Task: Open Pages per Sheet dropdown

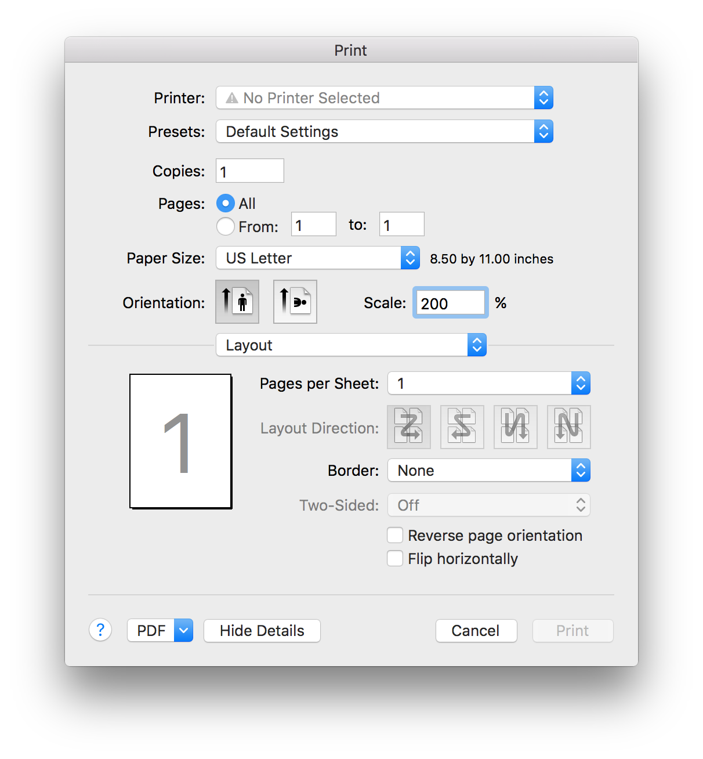Action: coord(489,383)
